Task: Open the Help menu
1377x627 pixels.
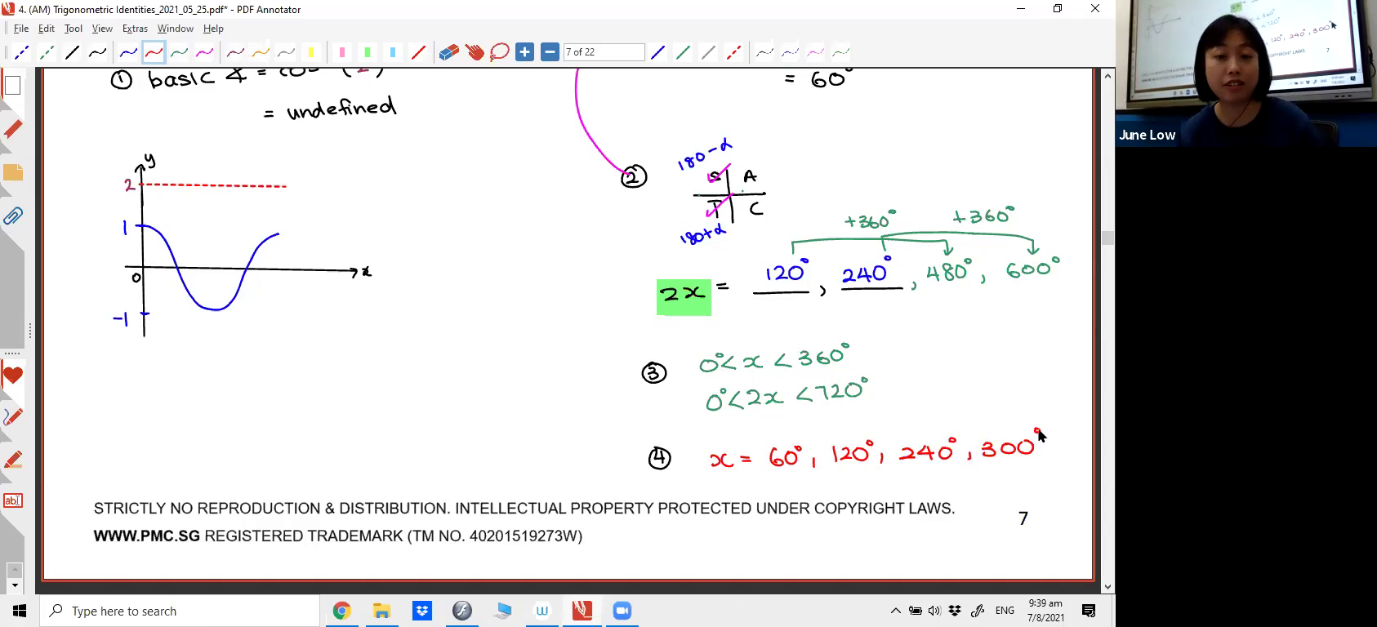Action: point(213,29)
